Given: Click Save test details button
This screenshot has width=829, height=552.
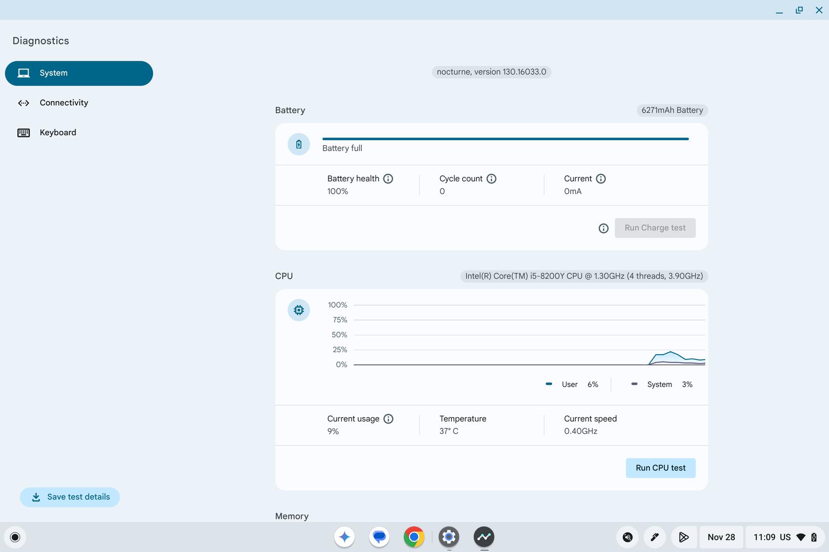Looking at the screenshot, I should pos(70,497).
